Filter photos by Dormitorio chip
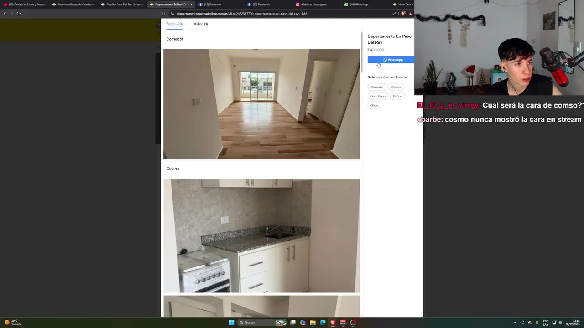 click(x=378, y=96)
